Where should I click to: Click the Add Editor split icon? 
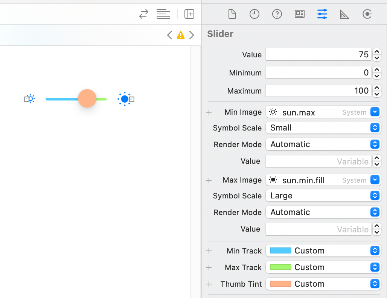189,14
